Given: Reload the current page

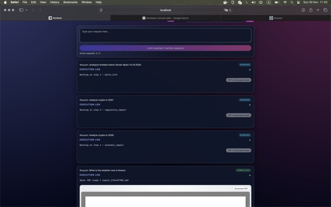Looking at the screenshot, I should (x=230, y=10).
